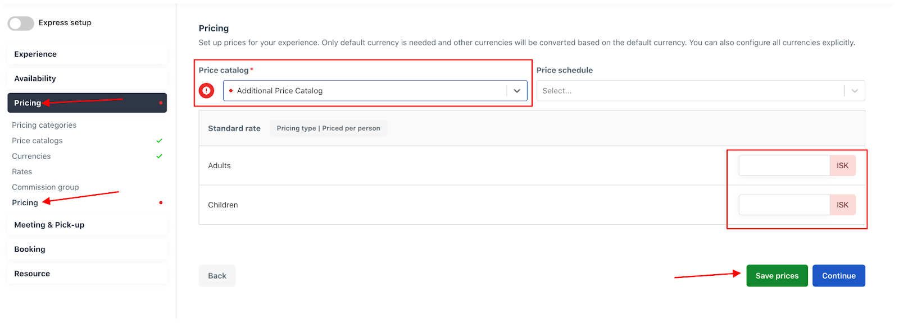Click the ISK badge for Adults

point(842,165)
